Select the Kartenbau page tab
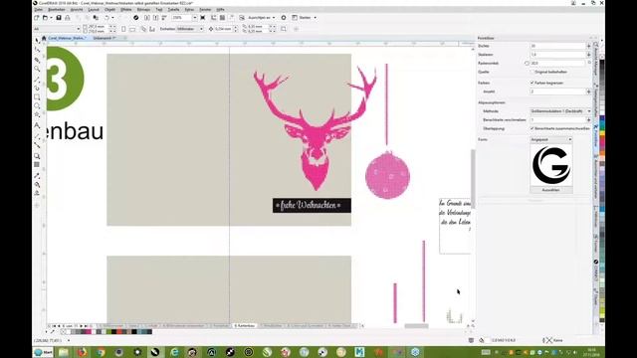Image resolution: width=637 pixels, height=358 pixels. pyautogui.click(x=245, y=326)
